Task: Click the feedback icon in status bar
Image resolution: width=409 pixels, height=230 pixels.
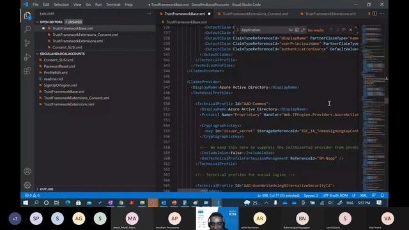Action: [374, 195]
